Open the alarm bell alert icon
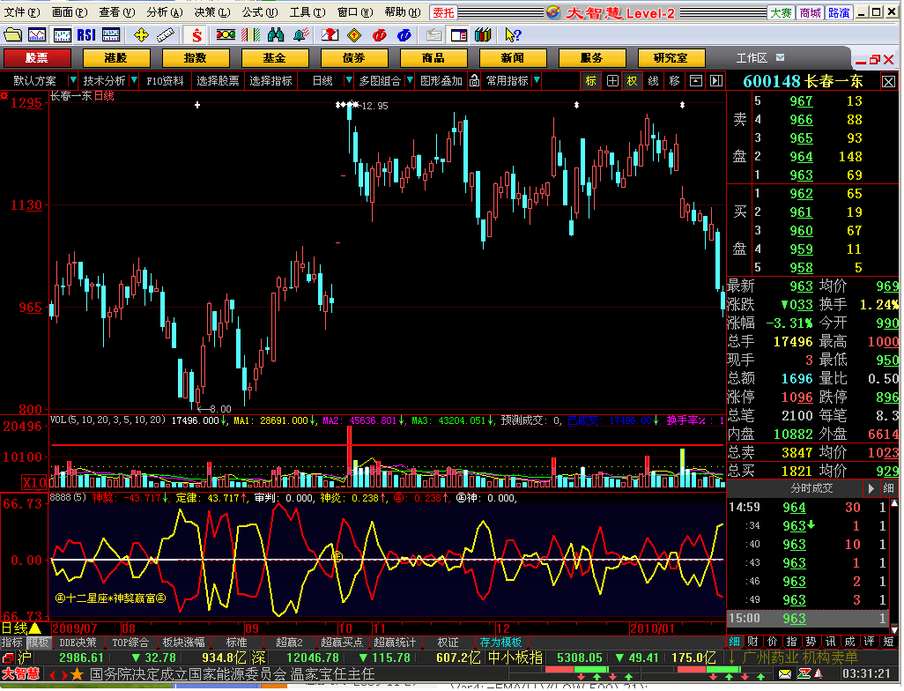Viewport: 904px width, 691px height. (x=300, y=35)
